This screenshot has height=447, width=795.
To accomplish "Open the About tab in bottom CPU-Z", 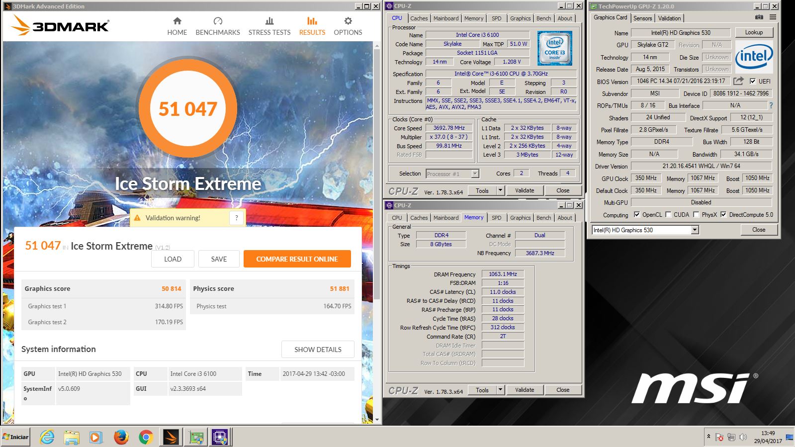I will coord(564,218).
